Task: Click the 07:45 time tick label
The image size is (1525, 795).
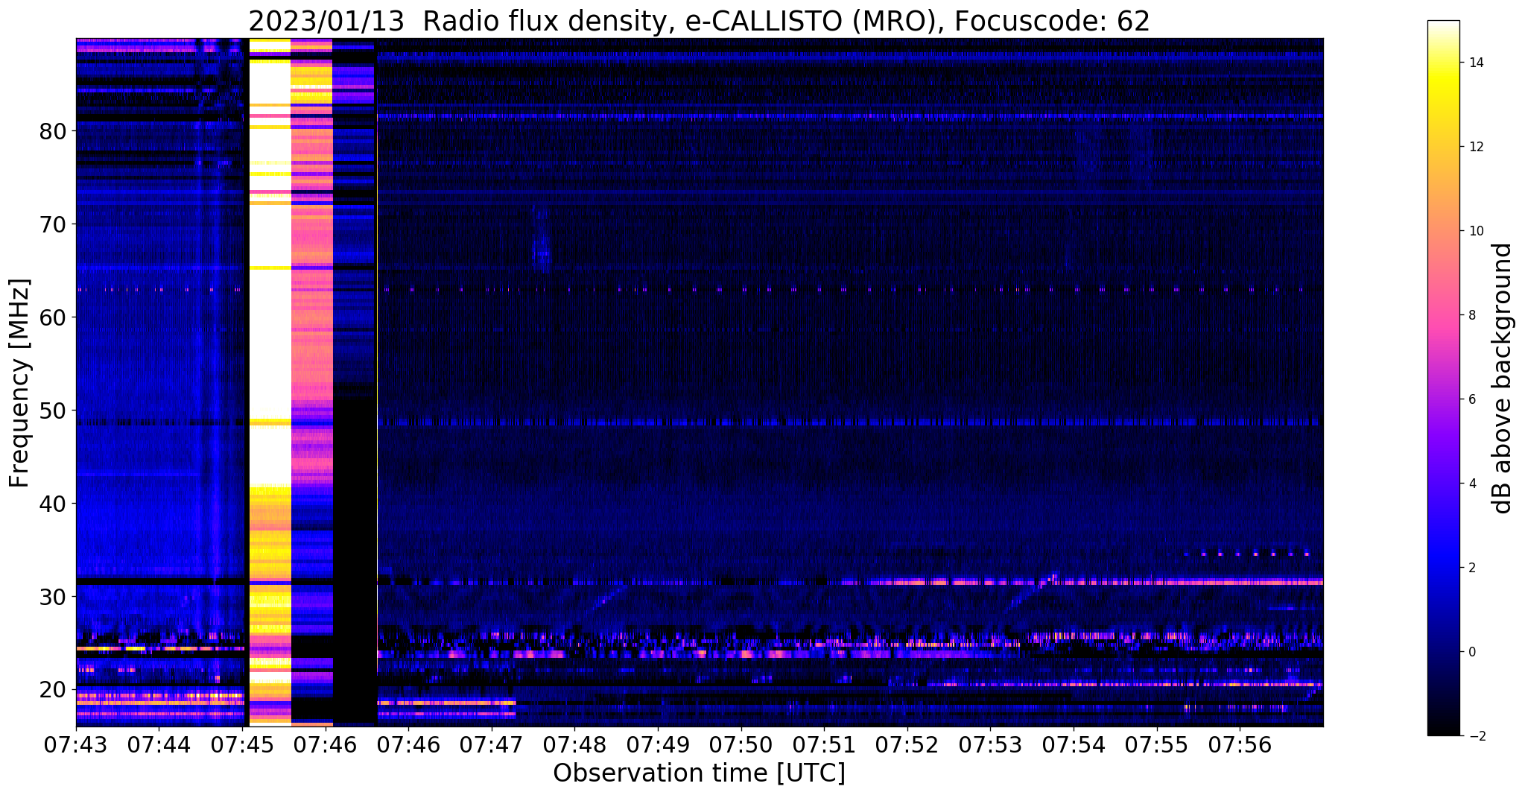Action: tap(243, 744)
